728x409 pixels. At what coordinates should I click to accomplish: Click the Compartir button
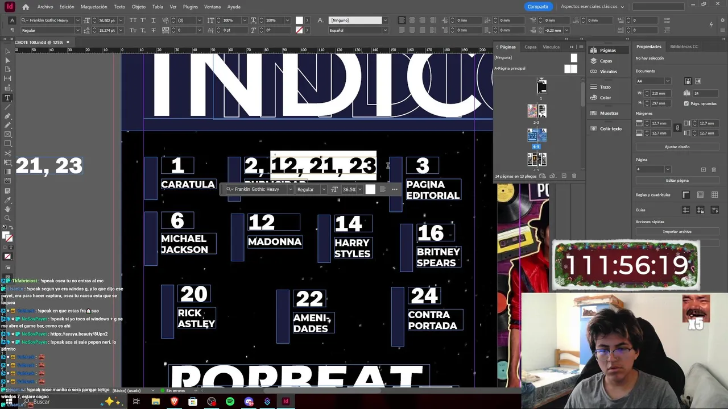(x=537, y=7)
